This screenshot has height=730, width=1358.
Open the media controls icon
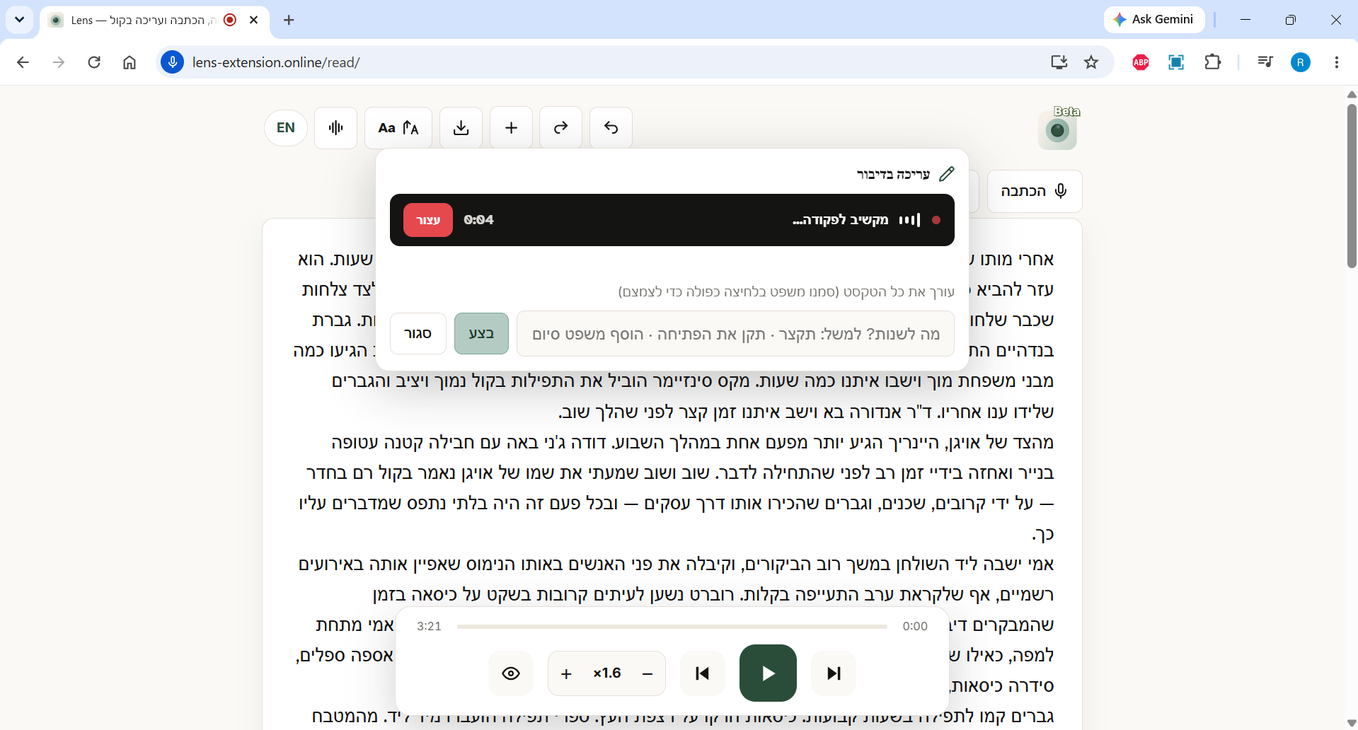tap(1265, 62)
